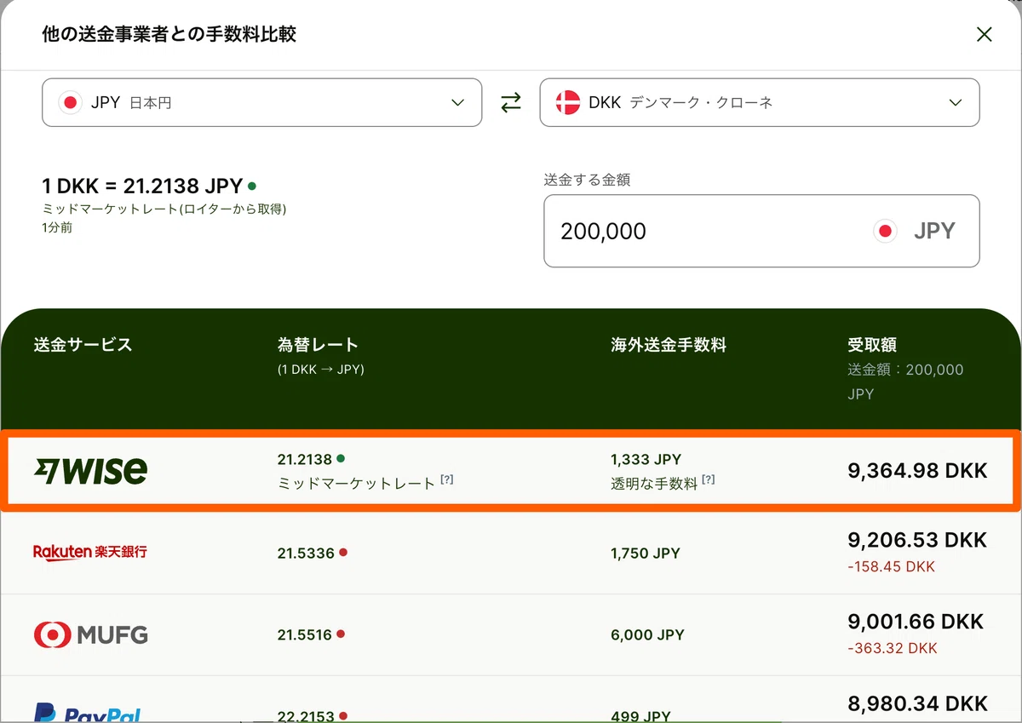Click the red dot beside MUFG rate 21.5516
This screenshot has width=1022, height=723.
coord(341,634)
